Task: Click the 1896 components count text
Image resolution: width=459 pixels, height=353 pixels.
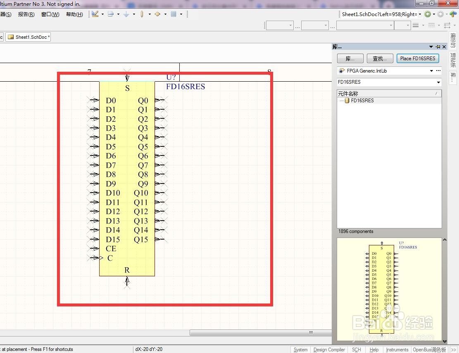Action: pyautogui.click(x=356, y=231)
